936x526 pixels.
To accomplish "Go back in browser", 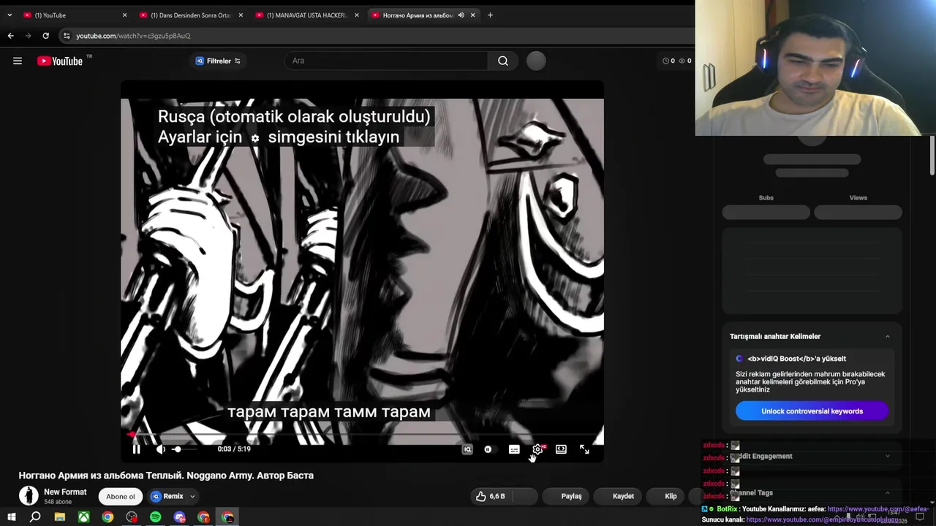I will (10, 36).
